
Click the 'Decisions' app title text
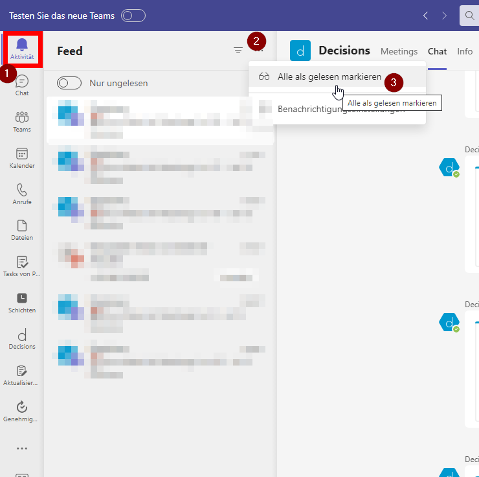(344, 51)
